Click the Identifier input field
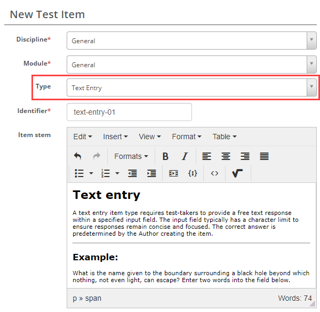Image resolution: width=320 pixels, height=312 pixels. pos(129,112)
